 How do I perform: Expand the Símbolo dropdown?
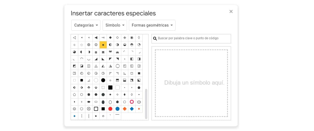[115, 25]
